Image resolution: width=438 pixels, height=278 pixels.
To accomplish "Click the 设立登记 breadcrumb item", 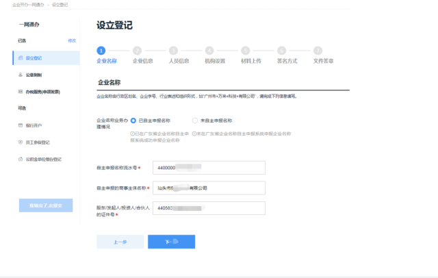I will point(60,5).
